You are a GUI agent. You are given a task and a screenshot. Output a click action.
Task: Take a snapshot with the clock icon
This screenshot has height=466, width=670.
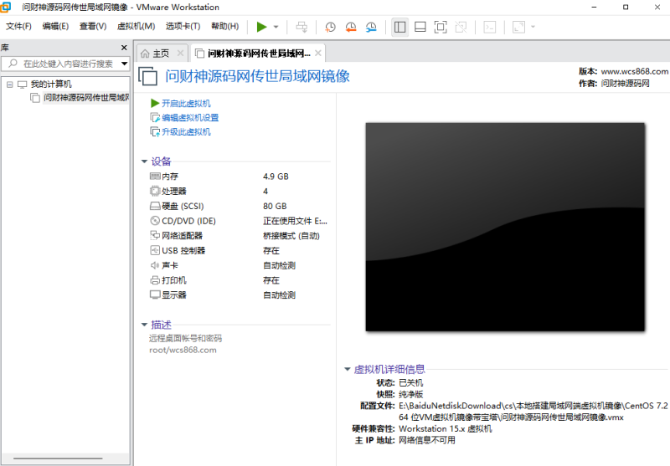click(x=330, y=27)
